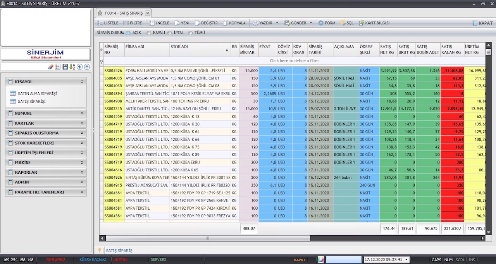Select order SS004894 cell
The height and width of the screenshot is (264, 496).
point(114,94)
